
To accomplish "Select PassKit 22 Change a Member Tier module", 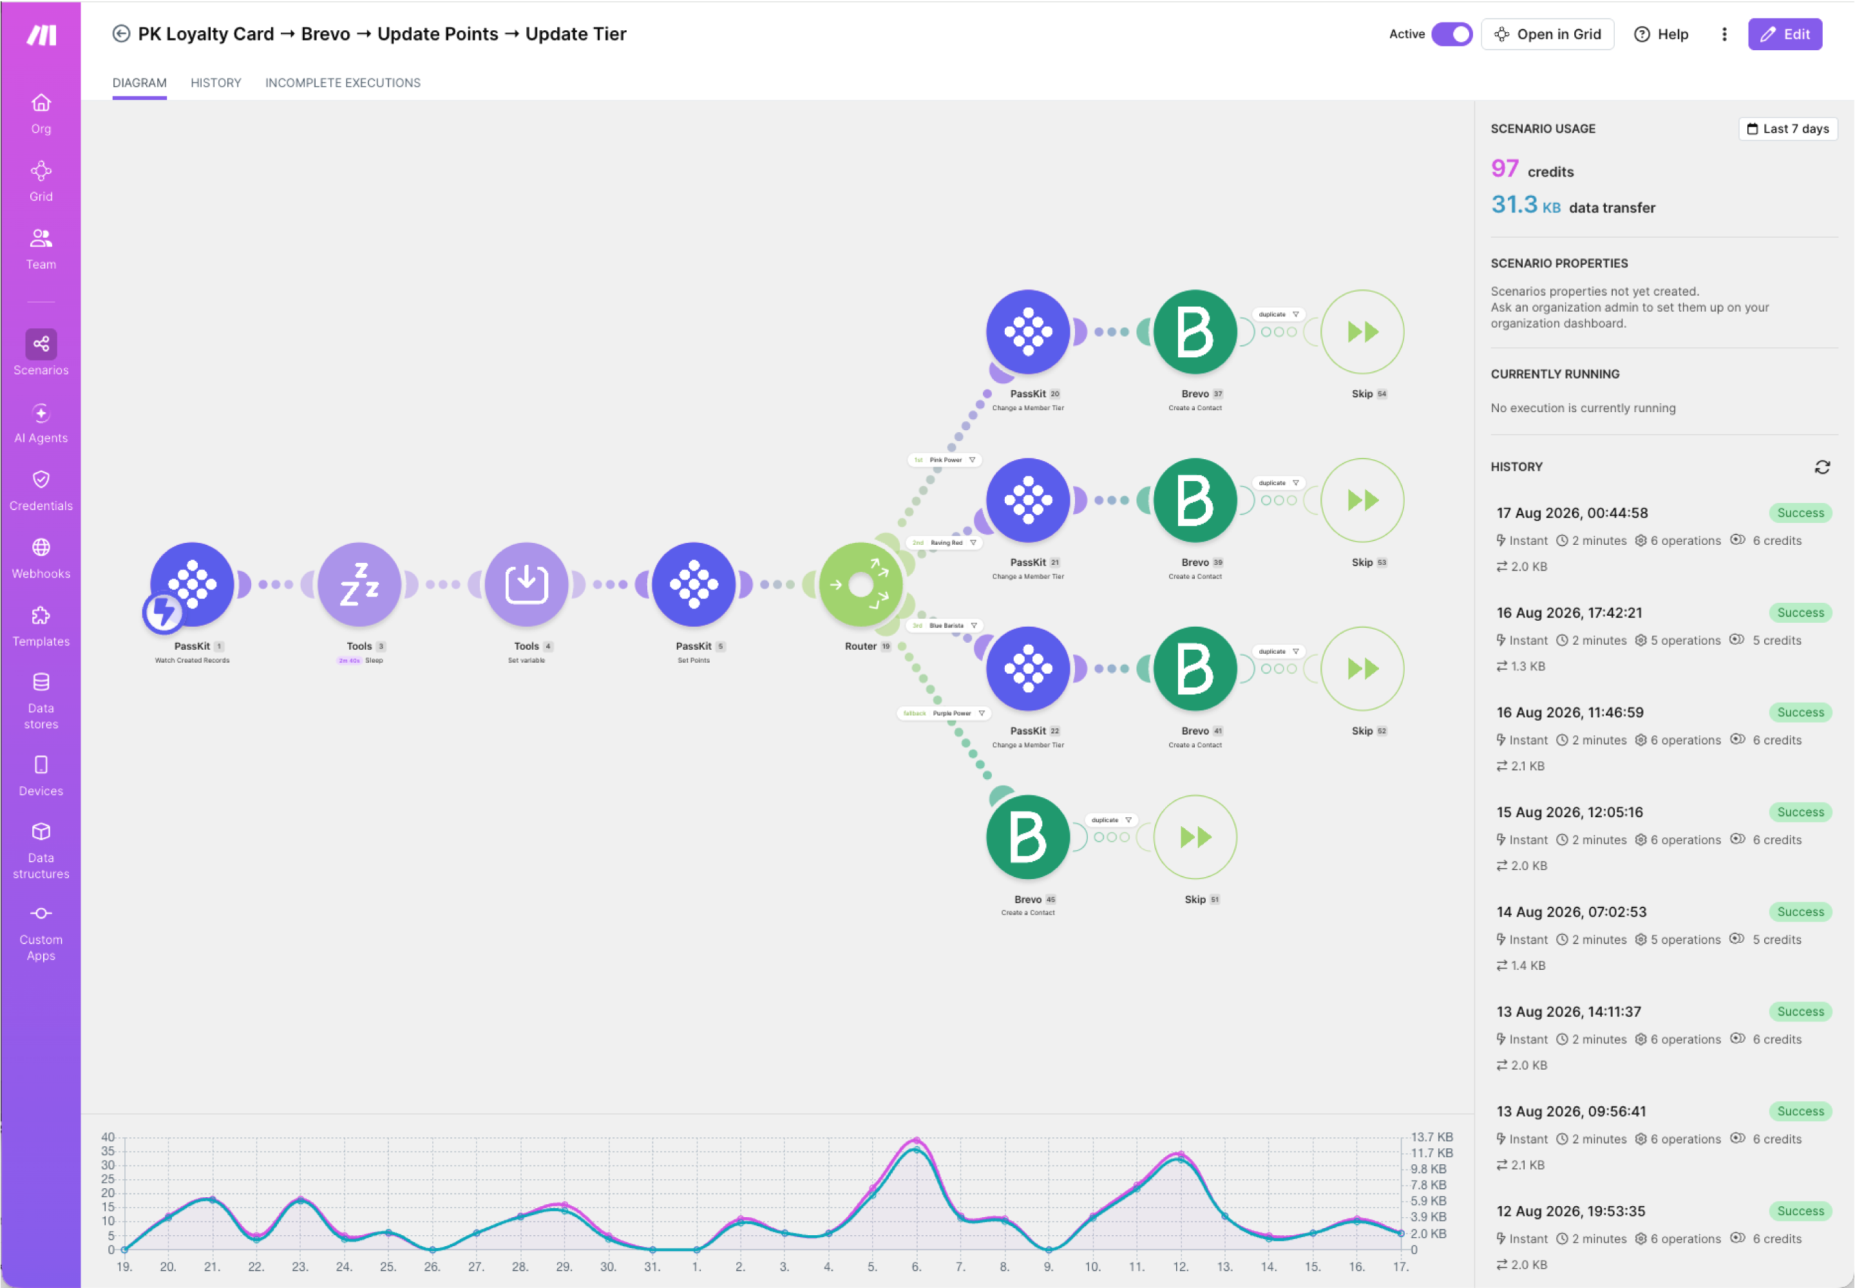I will click(1027, 669).
